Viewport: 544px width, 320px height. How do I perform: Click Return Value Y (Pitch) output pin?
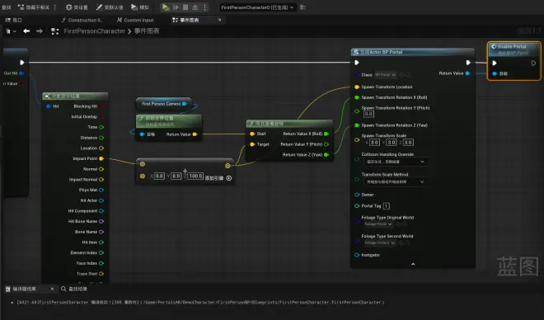(x=326, y=144)
